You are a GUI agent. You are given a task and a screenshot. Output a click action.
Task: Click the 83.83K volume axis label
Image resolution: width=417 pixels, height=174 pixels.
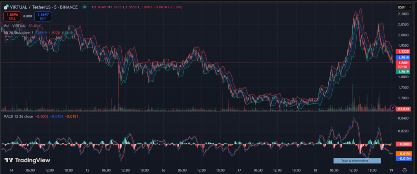coord(404,109)
